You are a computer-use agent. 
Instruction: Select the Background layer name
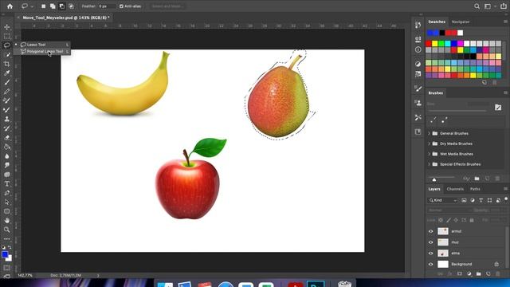(x=461, y=264)
